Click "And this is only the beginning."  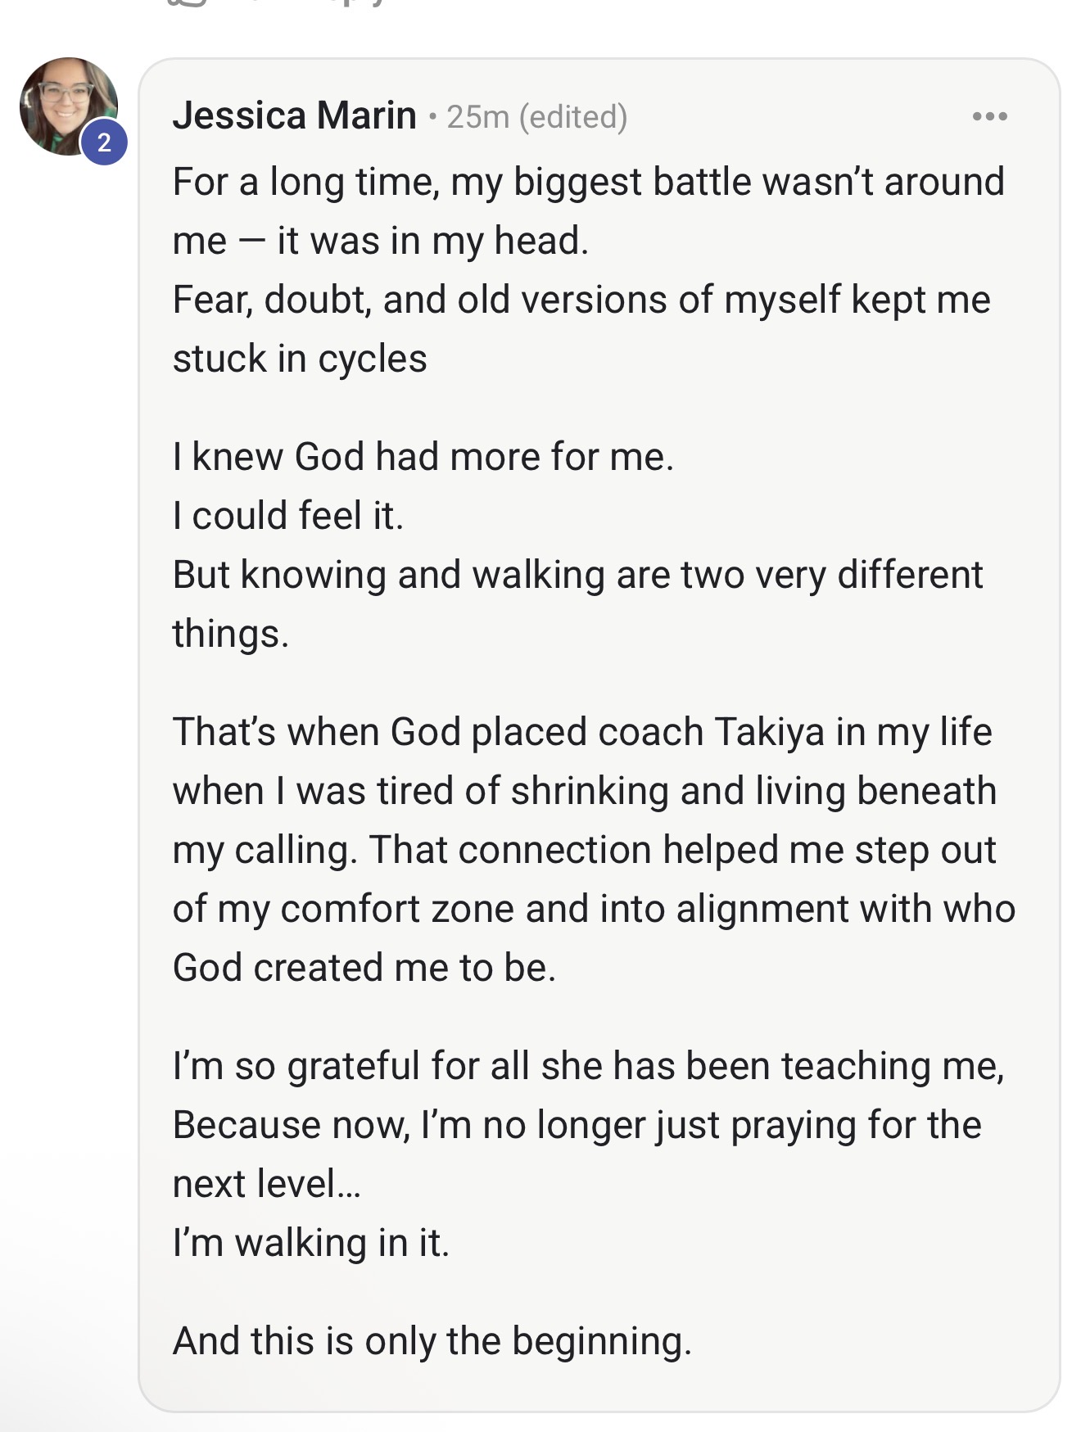[x=432, y=1341]
